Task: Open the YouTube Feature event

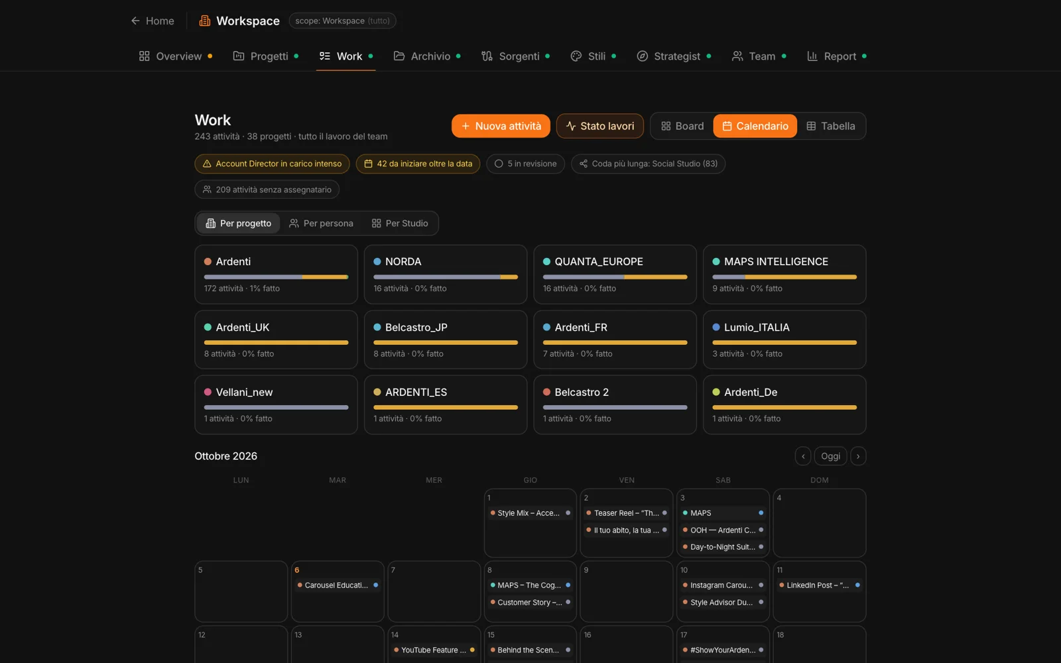Action: pos(434,650)
